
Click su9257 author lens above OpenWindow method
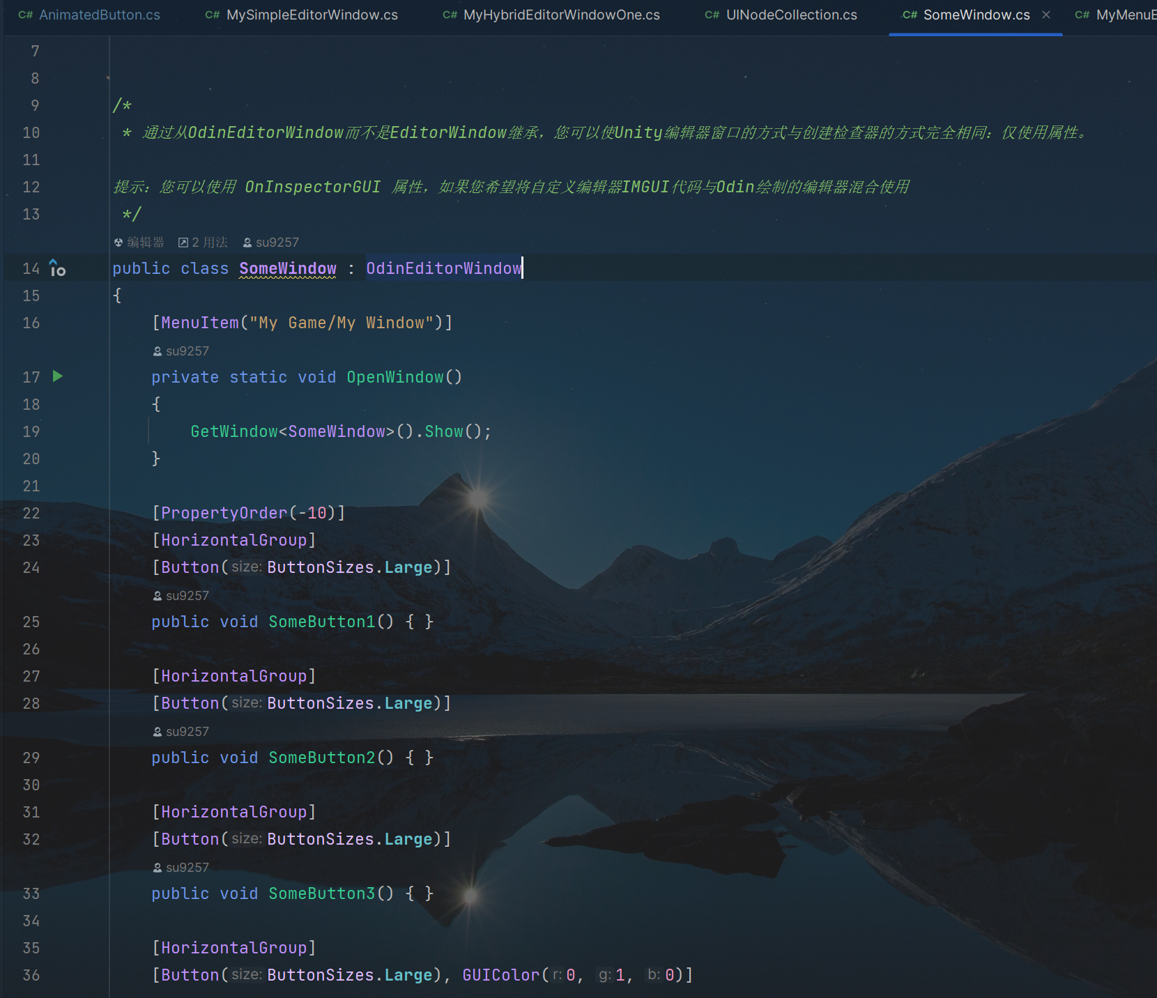(181, 351)
